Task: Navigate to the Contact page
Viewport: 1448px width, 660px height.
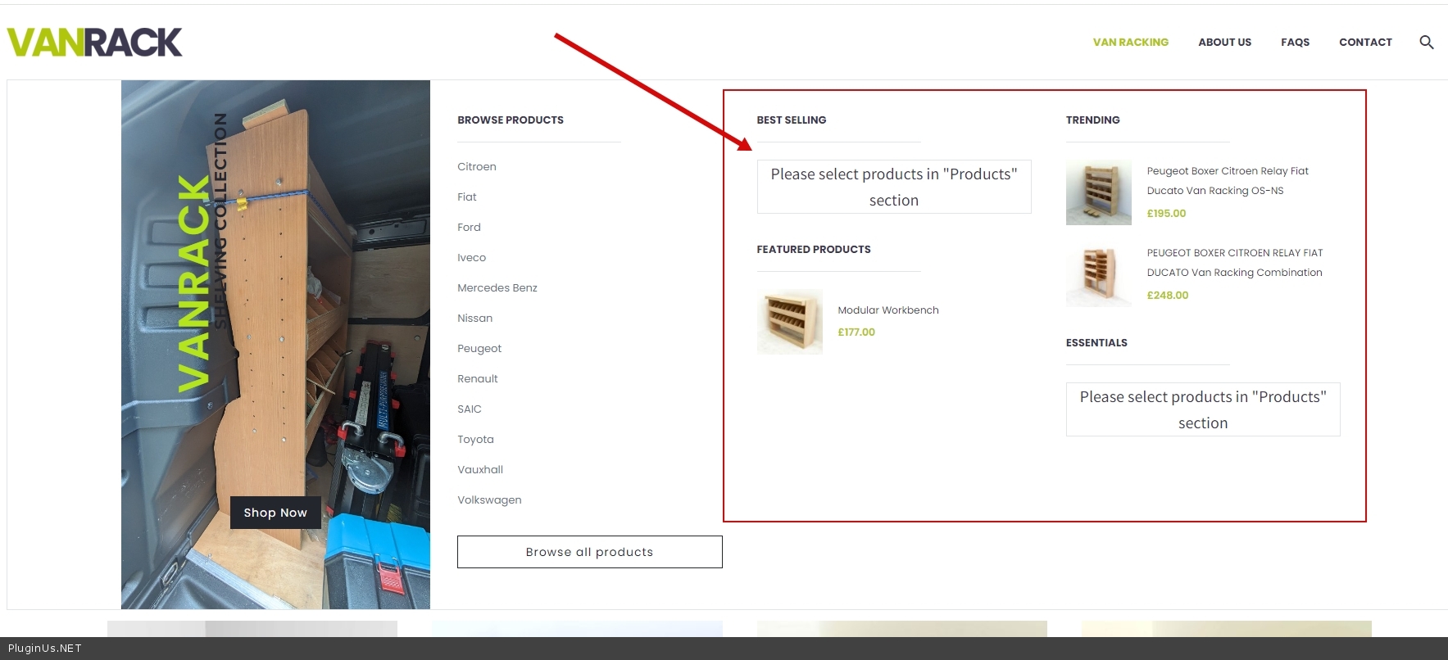Action: click(1365, 42)
